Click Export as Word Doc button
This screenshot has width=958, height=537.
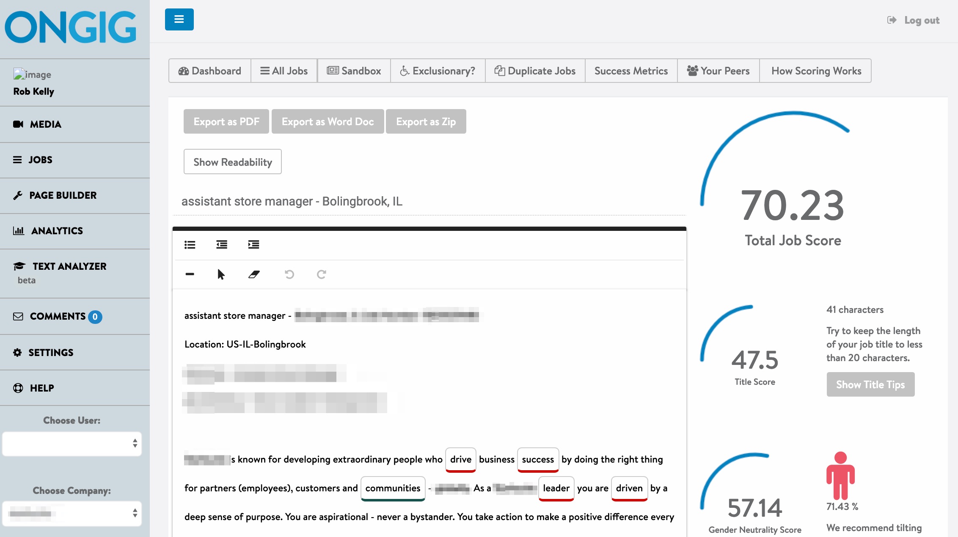(x=328, y=121)
